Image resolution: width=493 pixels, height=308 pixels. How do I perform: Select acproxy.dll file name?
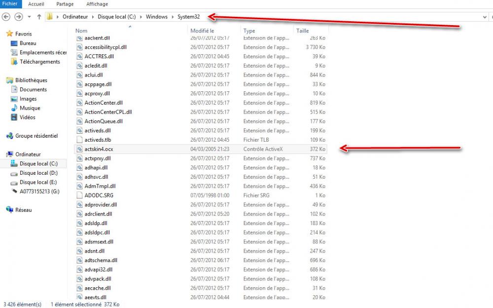click(x=97, y=93)
